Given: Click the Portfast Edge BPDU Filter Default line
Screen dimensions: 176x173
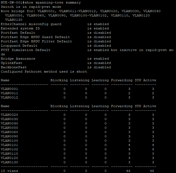Looking at the screenshot, I should coord(56,41).
